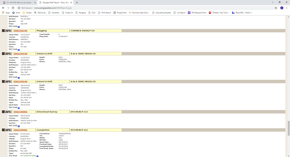Open the new tab plus button
The height and width of the screenshot is (157, 290).
pos(77,3)
